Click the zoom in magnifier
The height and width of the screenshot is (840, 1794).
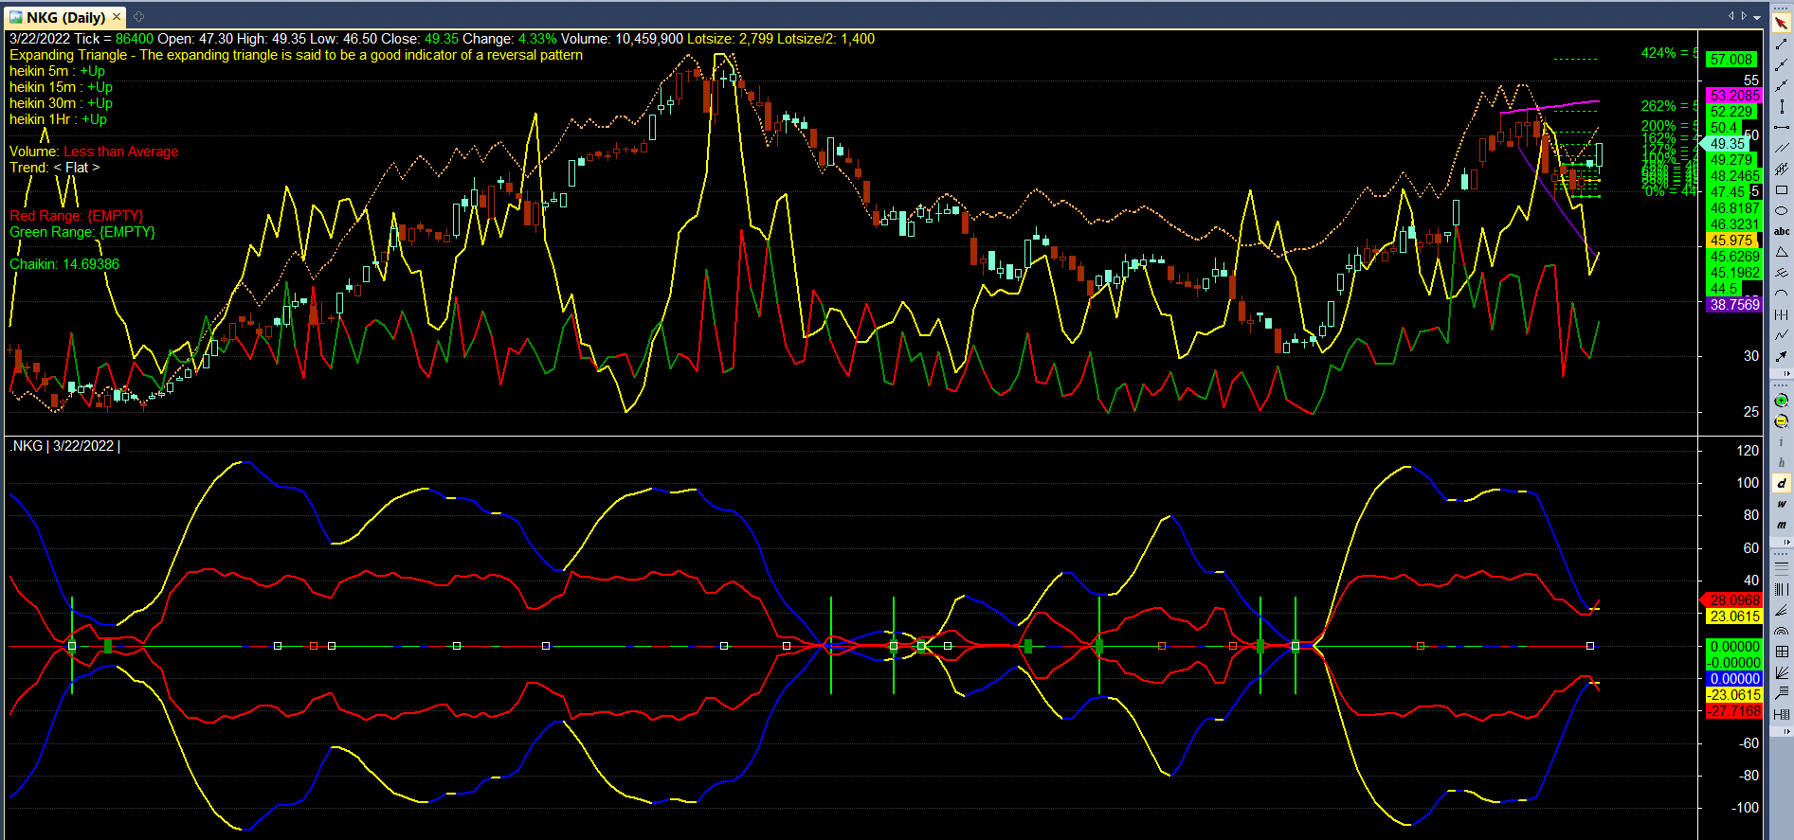point(1782,402)
